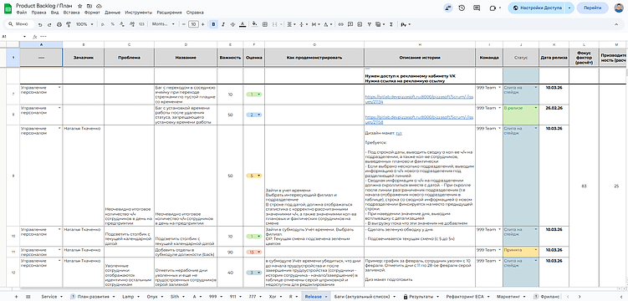The height and width of the screenshot is (301, 628).
Task: Open the borders tool
Action: (264, 24)
